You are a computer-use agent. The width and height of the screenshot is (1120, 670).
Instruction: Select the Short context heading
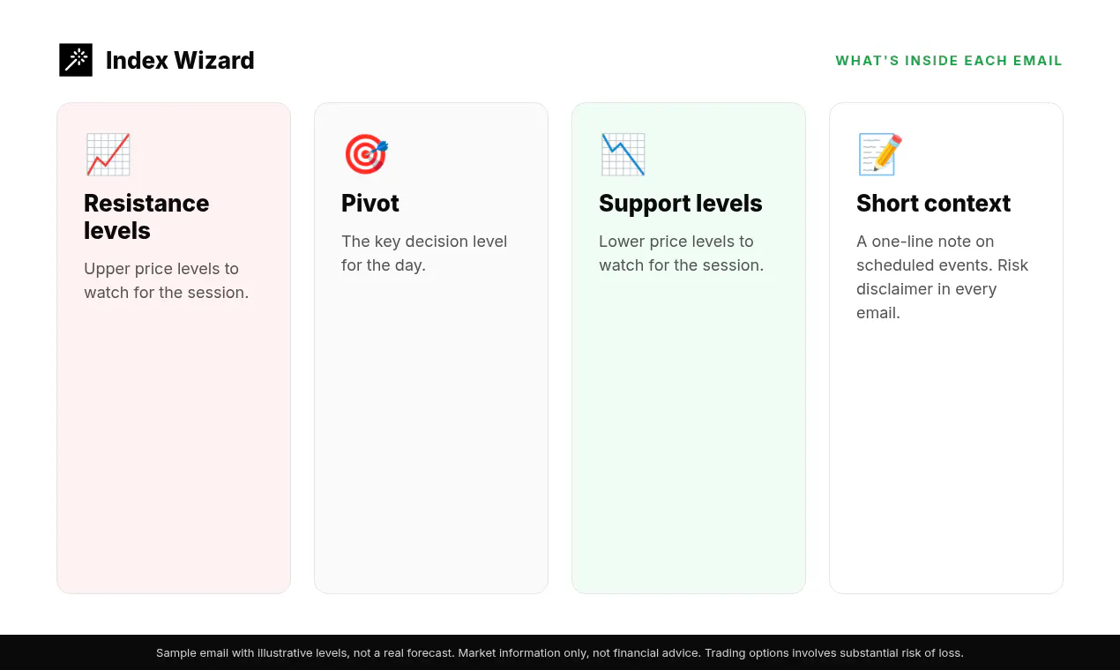[933, 204]
